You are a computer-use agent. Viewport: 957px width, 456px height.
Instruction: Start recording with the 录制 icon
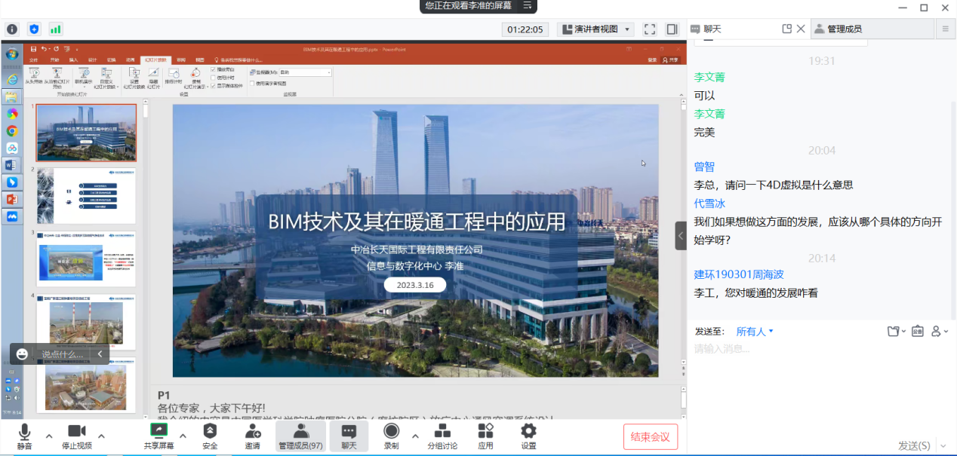coord(391,436)
